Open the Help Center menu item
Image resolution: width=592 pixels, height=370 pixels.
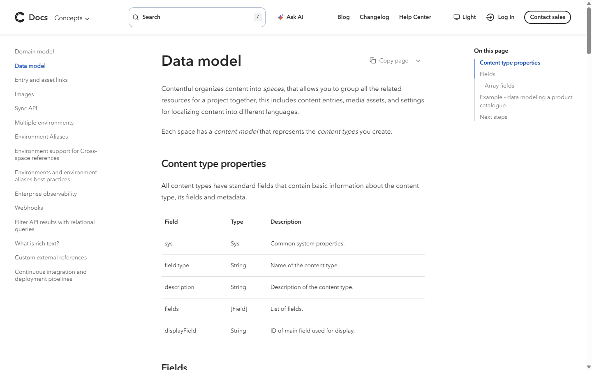415,17
